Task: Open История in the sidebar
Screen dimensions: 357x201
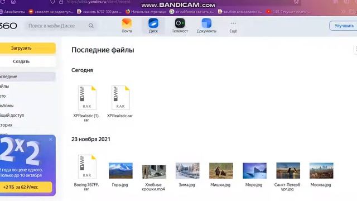Action: click(x=6, y=125)
